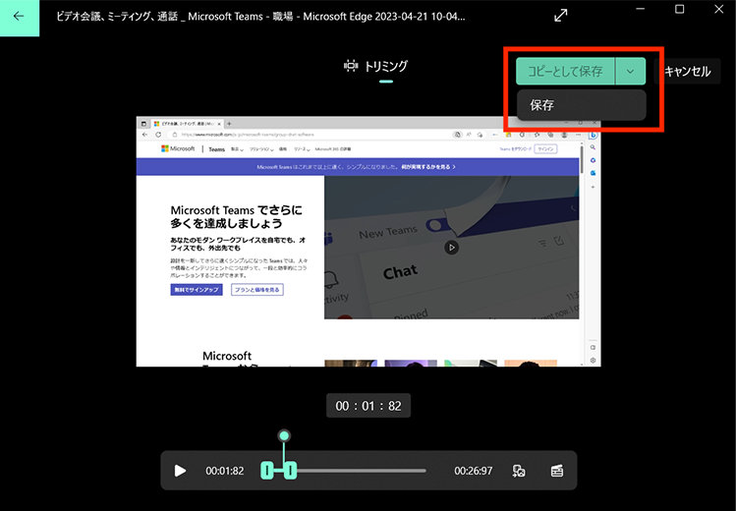Save a frame as a photo icon
This screenshot has height=511, width=736.
(x=519, y=471)
